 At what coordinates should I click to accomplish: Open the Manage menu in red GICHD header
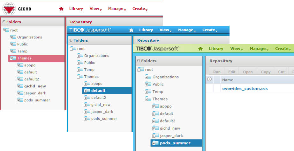click(116, 9)
